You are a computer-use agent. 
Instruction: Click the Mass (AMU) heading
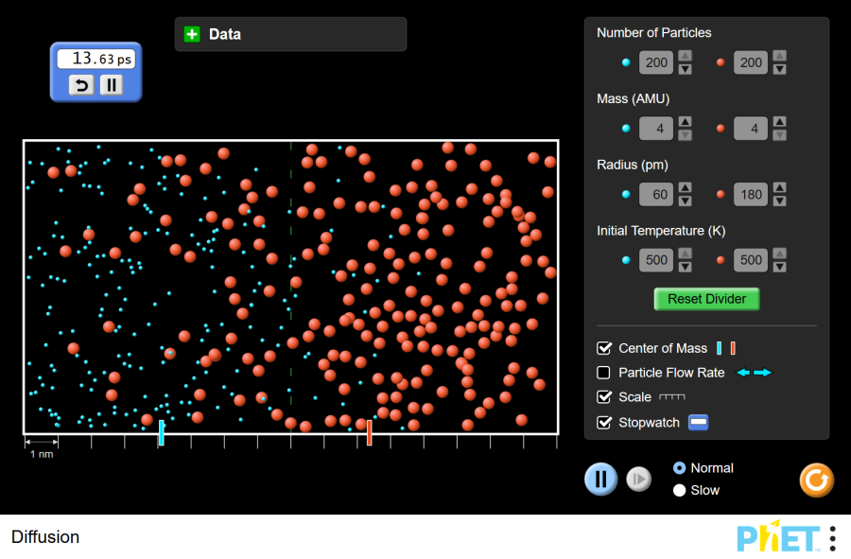633,98
